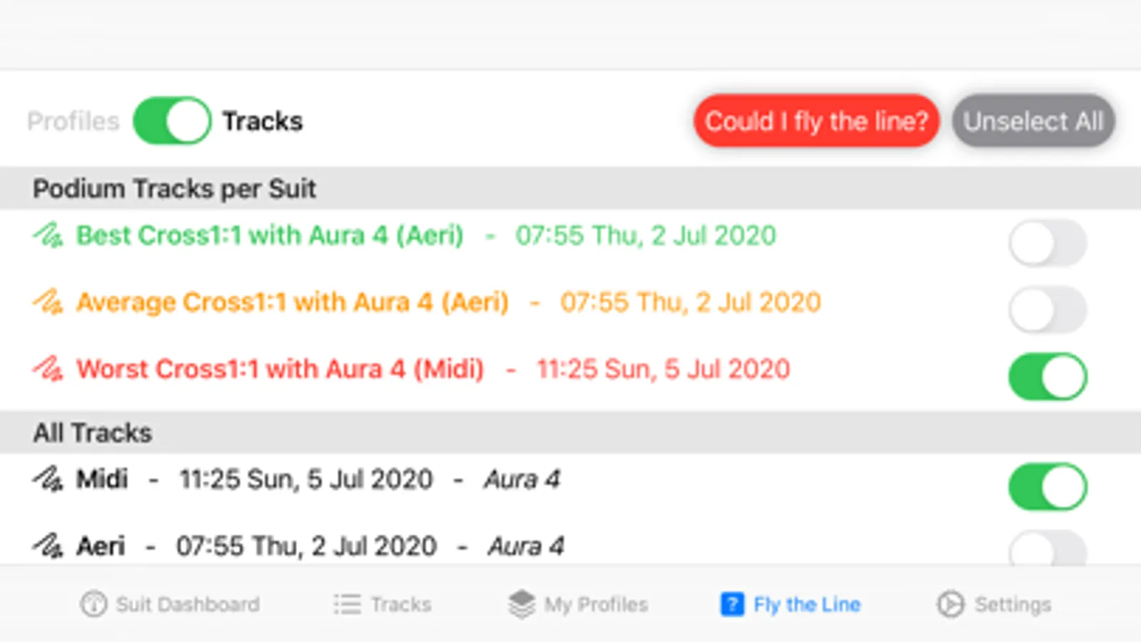This screenshot has height=642, width=1141.
Task: Click the orange track icon beside Average Cross1:1
Action: tap(48, 302)
